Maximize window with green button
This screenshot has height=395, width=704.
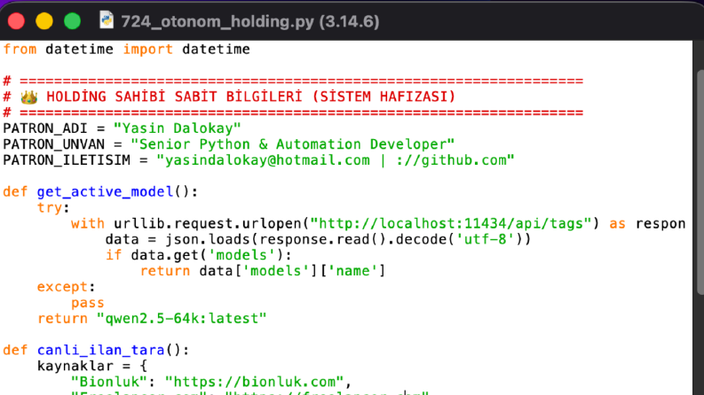click(72, 21)
